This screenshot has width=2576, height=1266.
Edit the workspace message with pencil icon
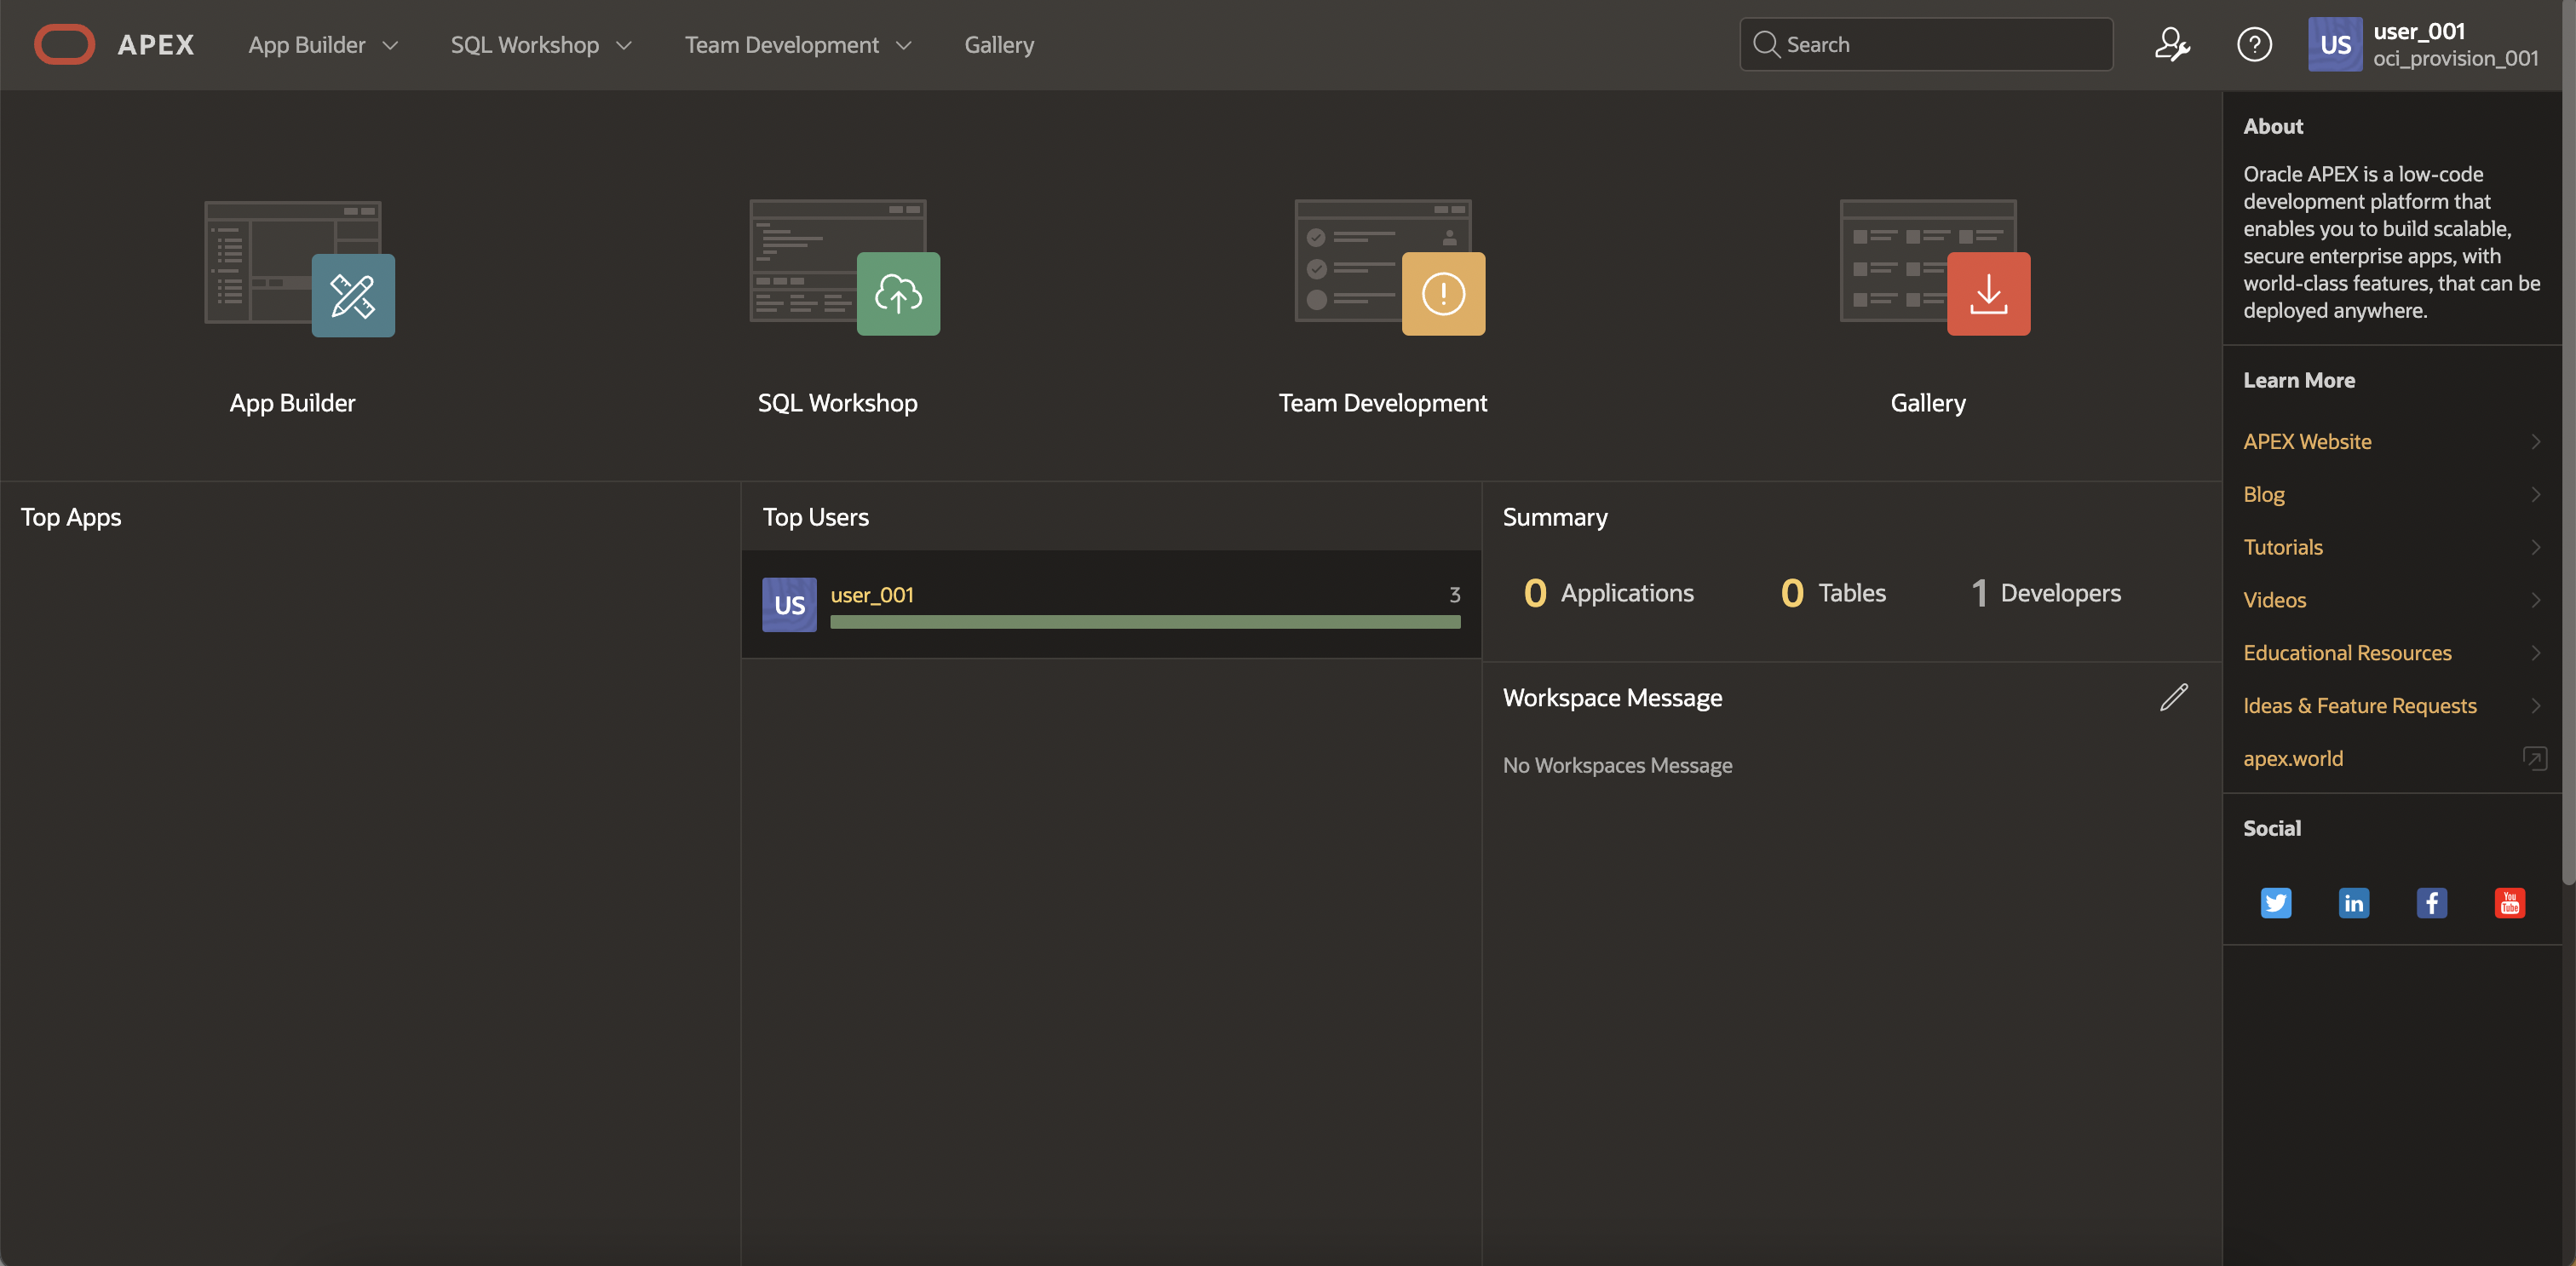point(2173,697)
